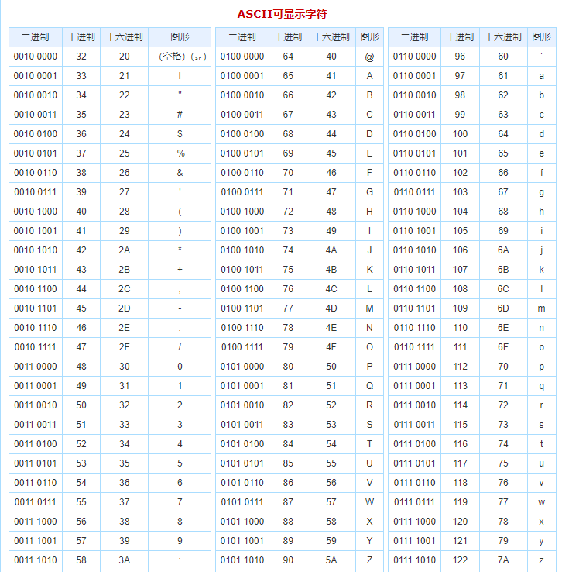Click the decimal cell '103'
562x572 pixels.
click(460, 192)
